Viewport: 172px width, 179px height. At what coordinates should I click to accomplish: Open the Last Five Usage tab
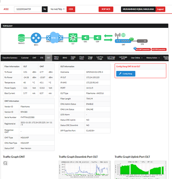coord(100,58)
